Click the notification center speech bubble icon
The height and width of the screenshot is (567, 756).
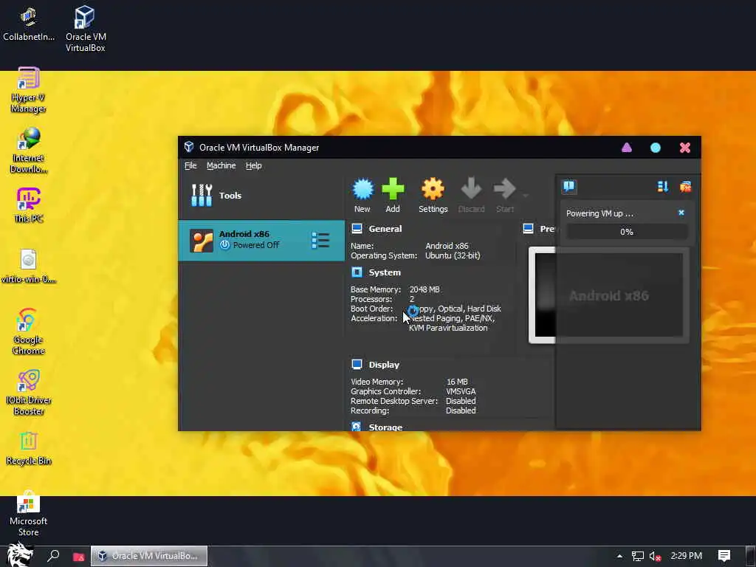click(569, 187)
